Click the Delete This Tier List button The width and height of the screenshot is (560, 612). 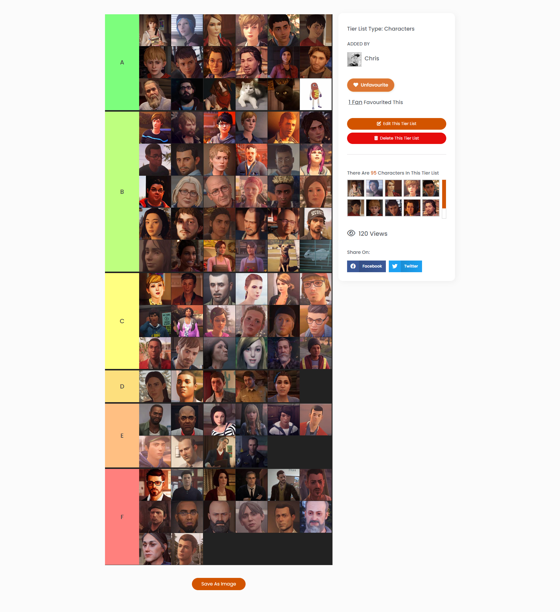click(396, 138)
